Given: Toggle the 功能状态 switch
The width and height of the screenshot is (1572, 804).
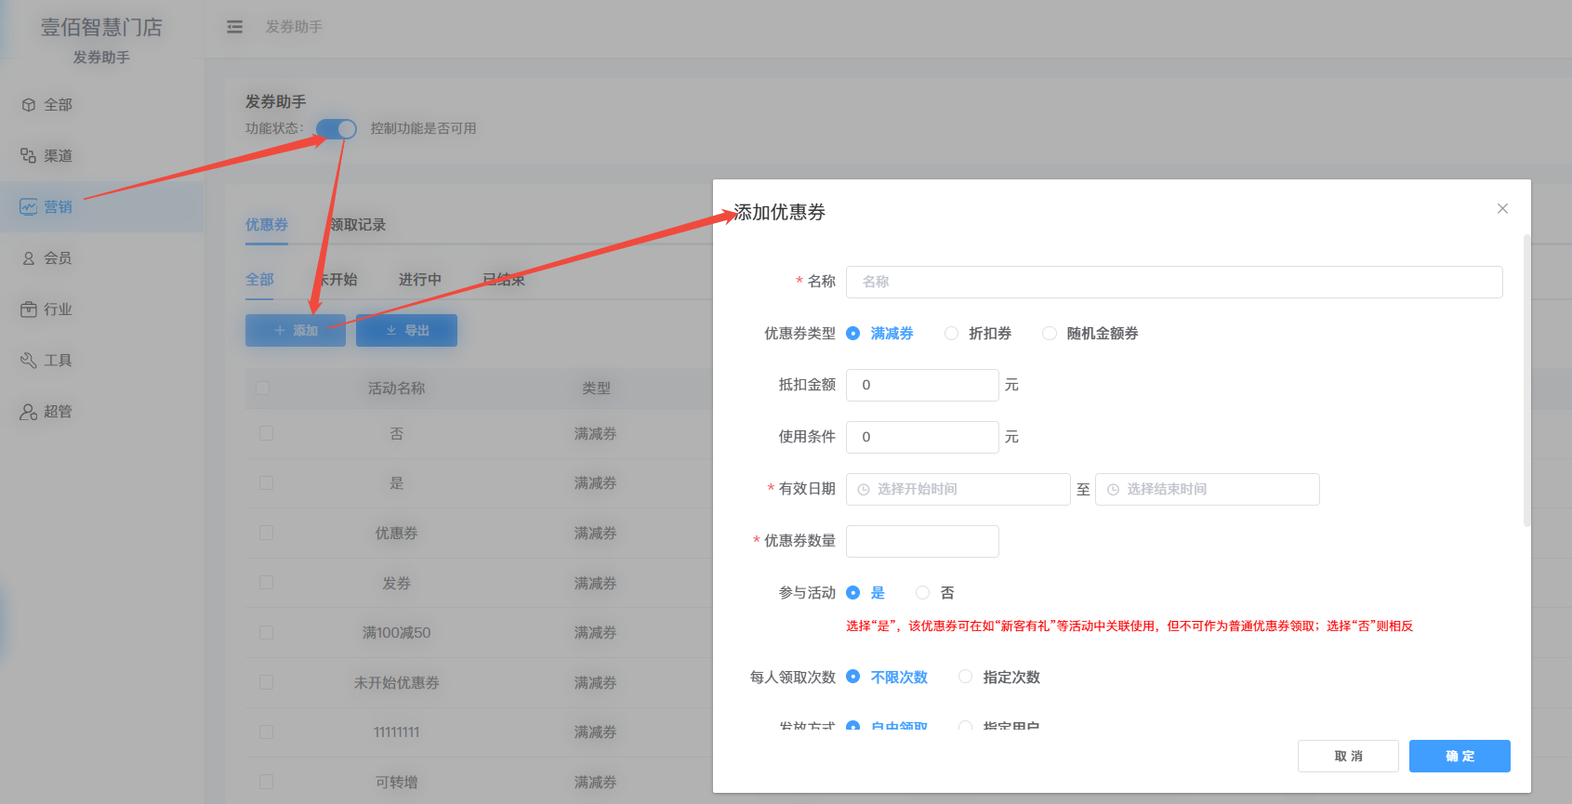Looking at the screenshot, I should pyautogui.click(x=336, y=129).
